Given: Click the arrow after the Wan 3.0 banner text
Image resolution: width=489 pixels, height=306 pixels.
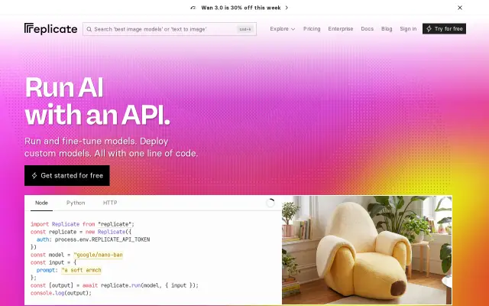Looking at the screenshot, I should tap(287, 8).
